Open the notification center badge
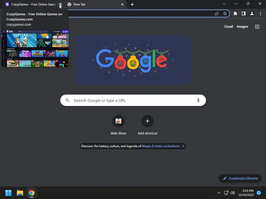 [x=259, y=193]
